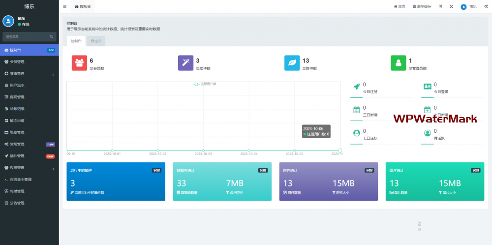492x245 pixels.
Task: Click the purple 总插件数 magic wand icon
Action: 186,63
